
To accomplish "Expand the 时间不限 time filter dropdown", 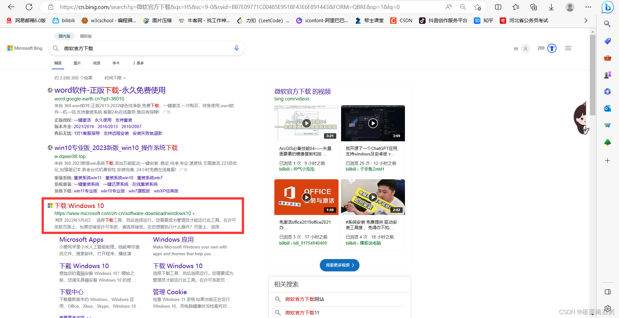I will point(115,78).
